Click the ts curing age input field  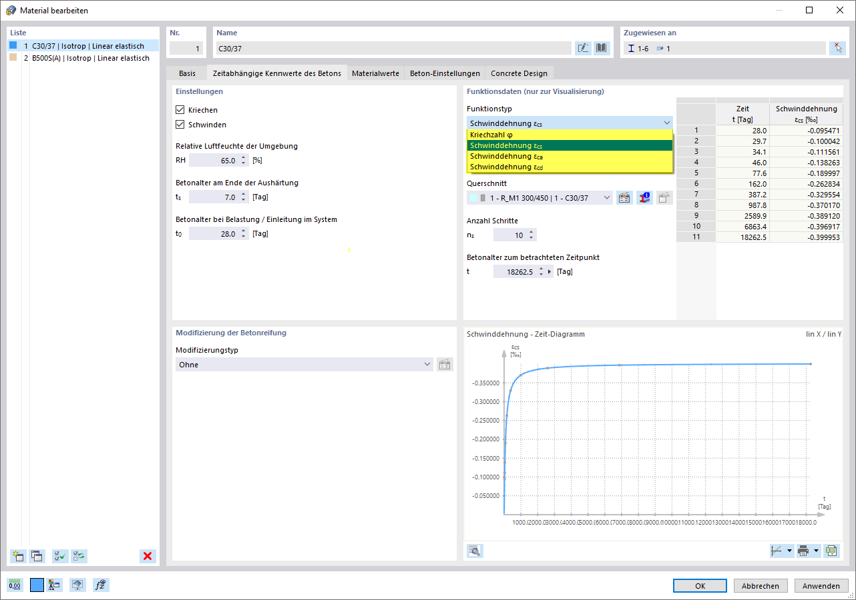214,197
